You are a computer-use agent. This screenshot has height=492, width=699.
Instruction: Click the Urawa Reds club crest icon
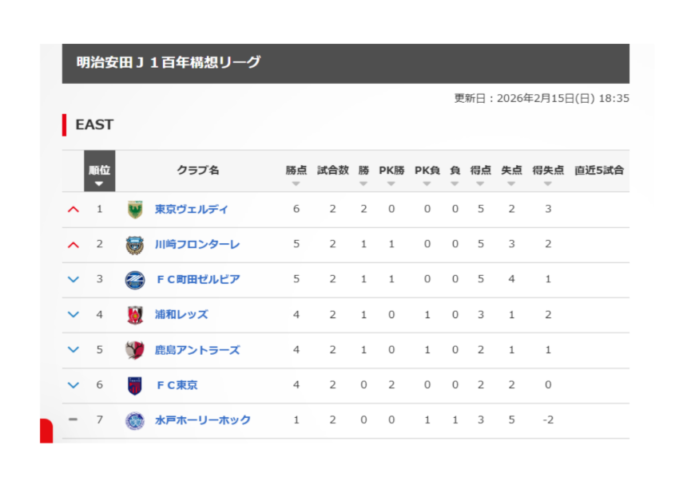[135, 315]
